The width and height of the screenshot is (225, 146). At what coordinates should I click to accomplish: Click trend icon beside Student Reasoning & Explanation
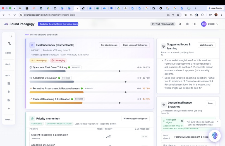[31, 99]
